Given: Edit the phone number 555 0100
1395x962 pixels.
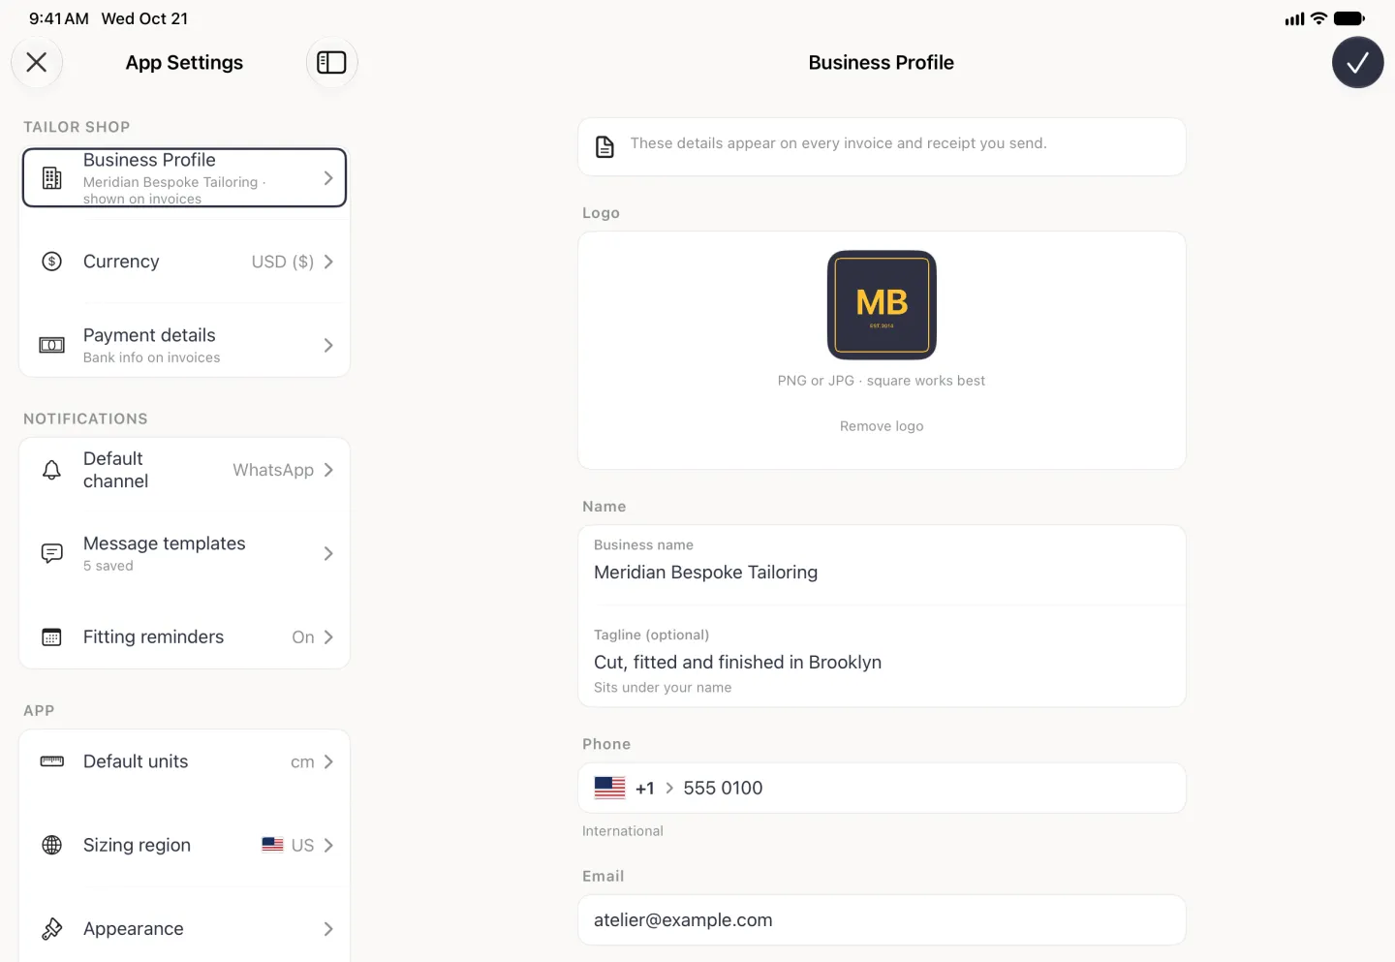Looking at the screenshot, I should pos(723,788).
